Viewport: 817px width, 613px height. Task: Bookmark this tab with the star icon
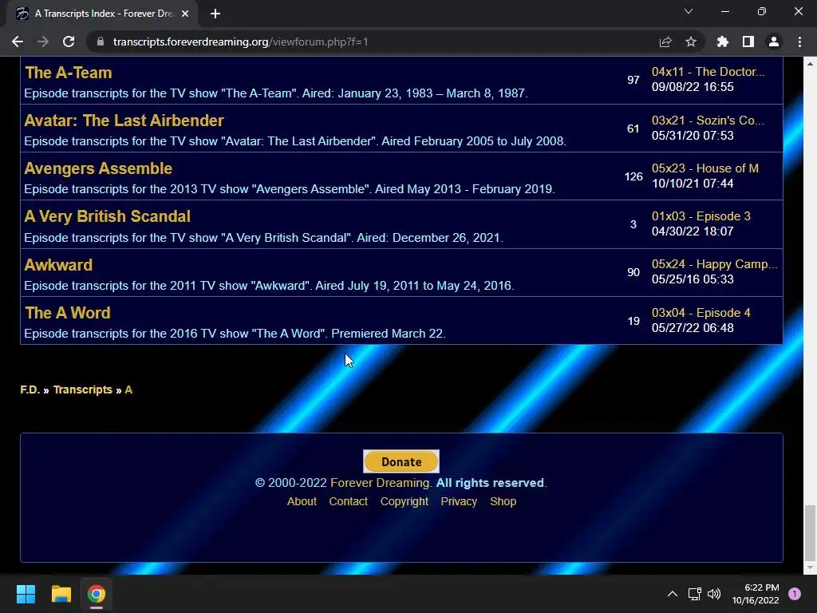click(x=691, y=42)
